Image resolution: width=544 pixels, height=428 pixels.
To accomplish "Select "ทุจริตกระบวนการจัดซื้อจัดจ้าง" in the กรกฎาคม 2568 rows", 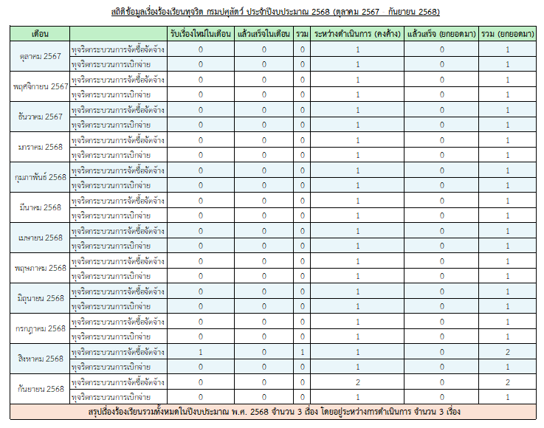I will click(x=118, y=322).
